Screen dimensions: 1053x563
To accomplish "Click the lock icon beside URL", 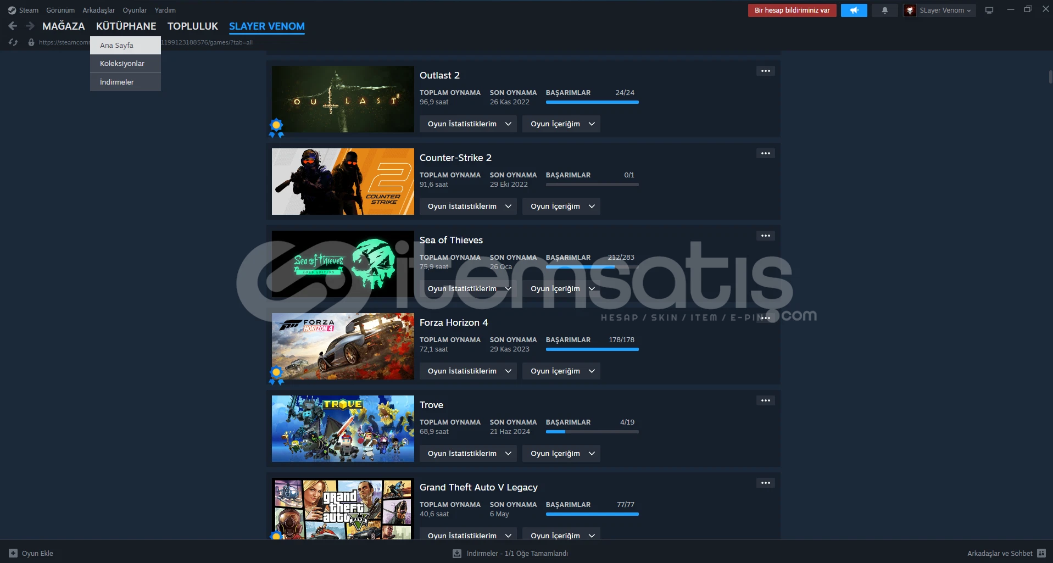I will (x=31, y=42).
